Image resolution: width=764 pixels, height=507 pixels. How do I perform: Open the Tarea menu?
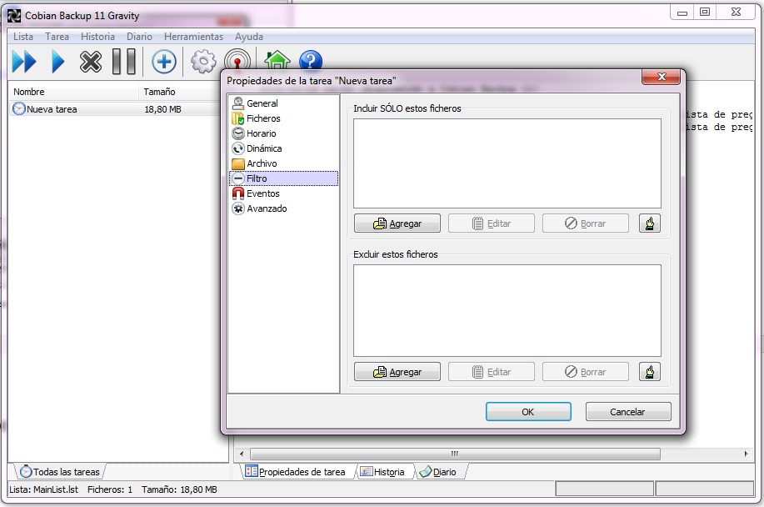coord(57,37)
